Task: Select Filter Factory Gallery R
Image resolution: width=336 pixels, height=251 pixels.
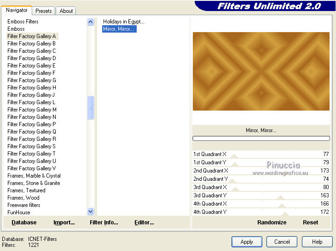Action: point(31,139)
